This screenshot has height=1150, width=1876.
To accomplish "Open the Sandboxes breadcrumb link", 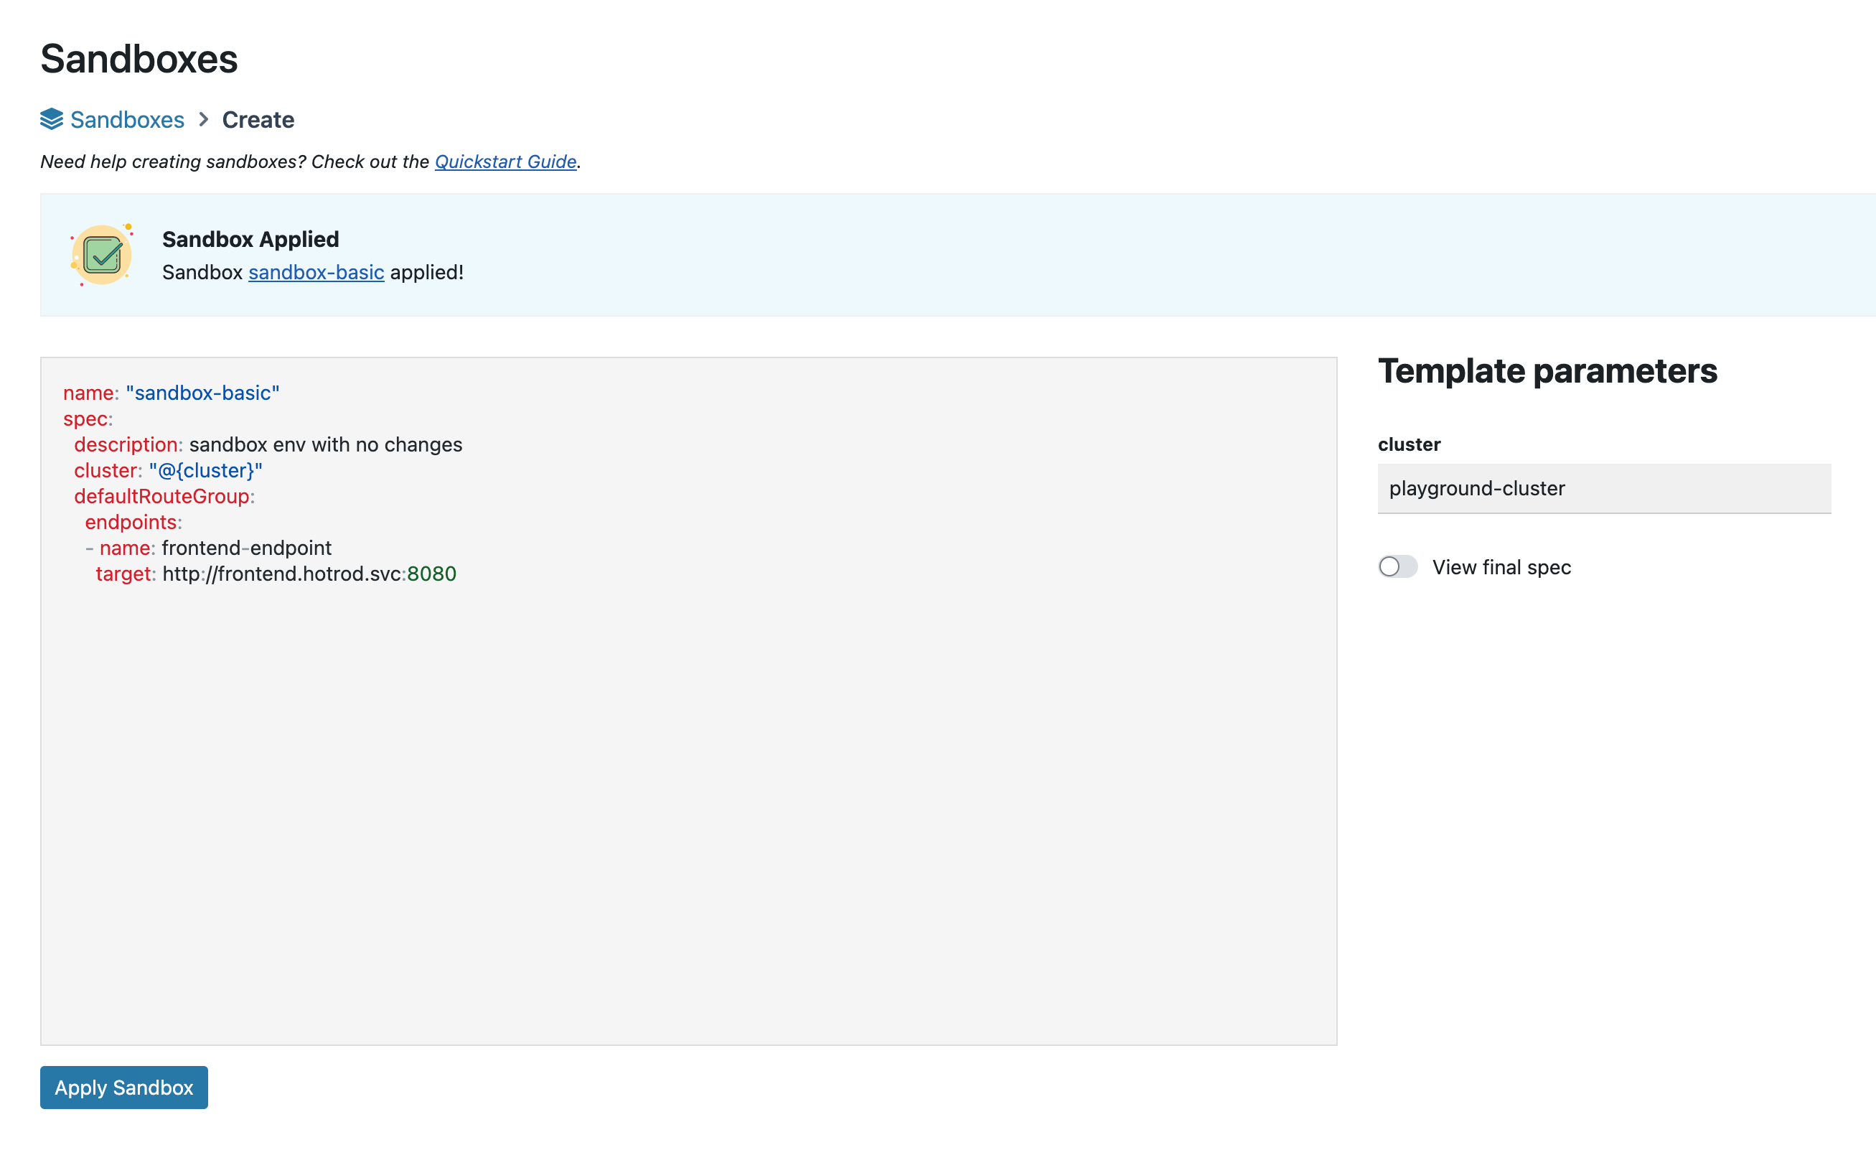I will [127, 120].
